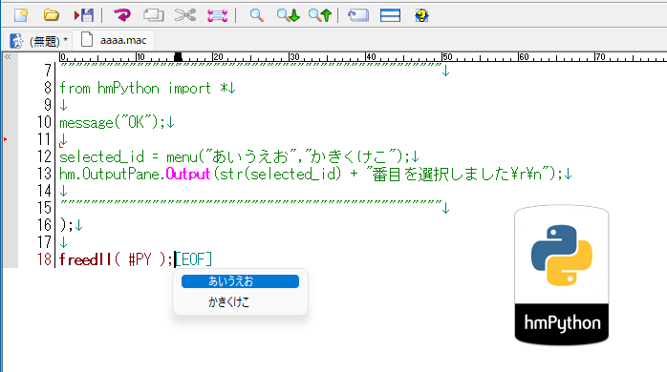
Task: Click the '番目を選択しました' string on line 13
Action: (x=440, y=174)
